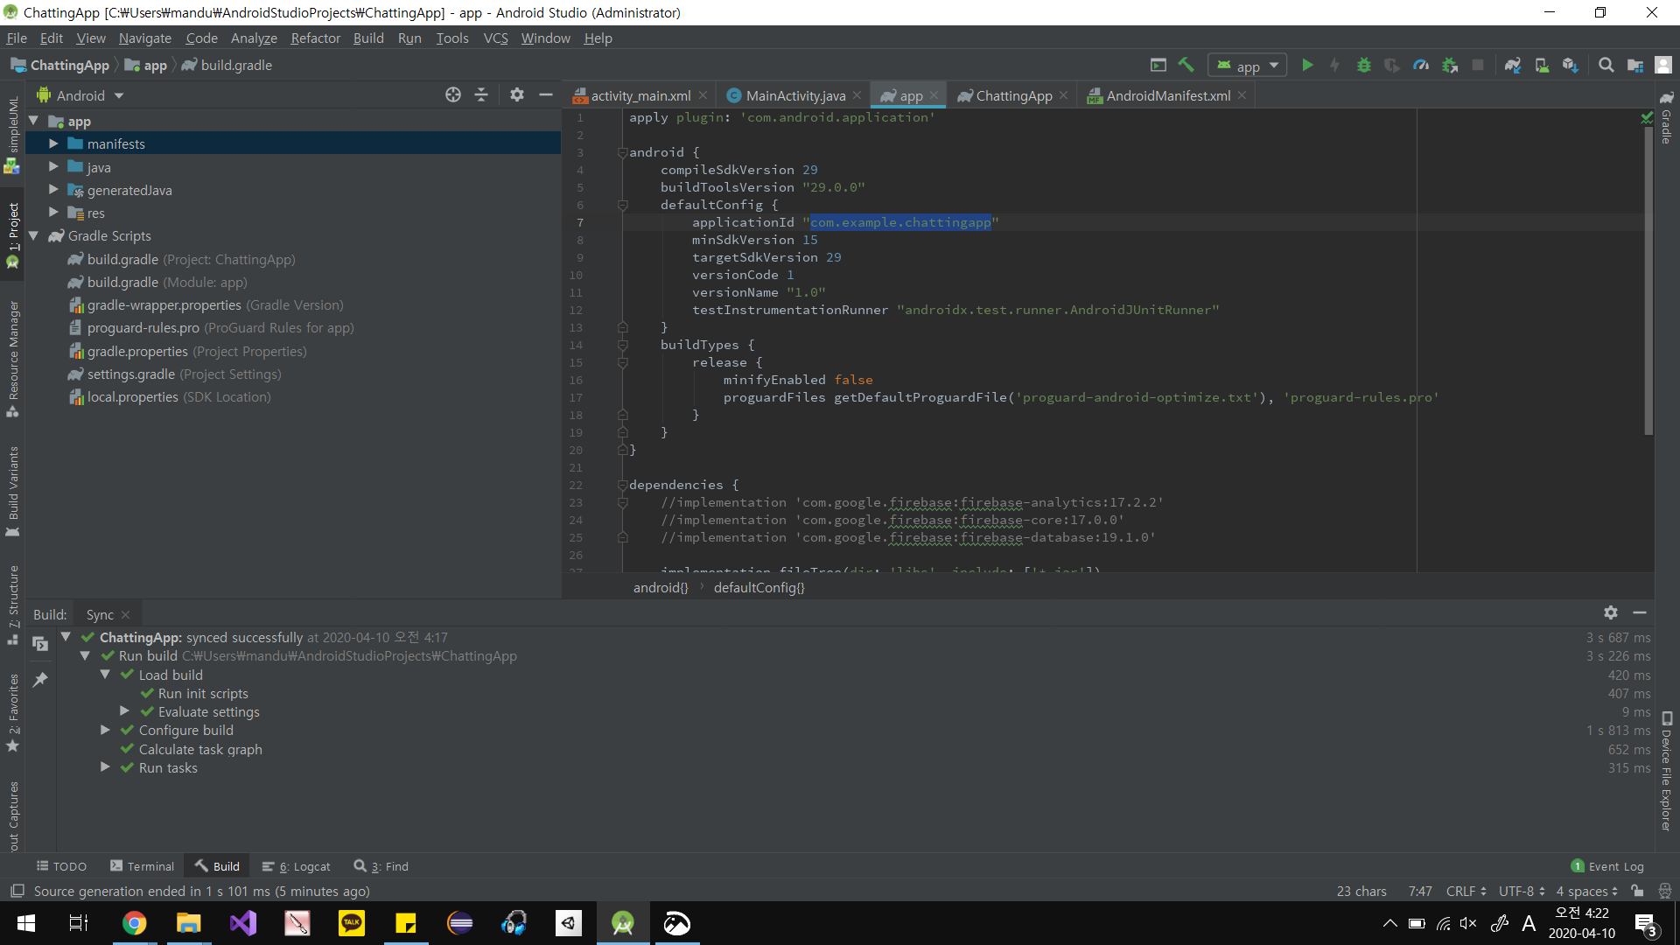Collapse the Gradle Scripts node
1680x945 pixels.
tap(33, 235)
